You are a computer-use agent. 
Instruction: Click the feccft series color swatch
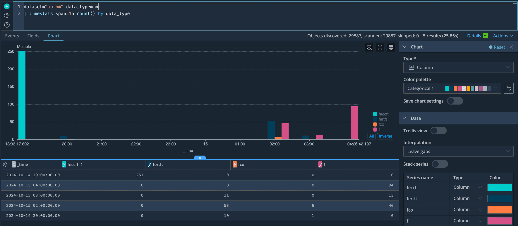point(499,187)
